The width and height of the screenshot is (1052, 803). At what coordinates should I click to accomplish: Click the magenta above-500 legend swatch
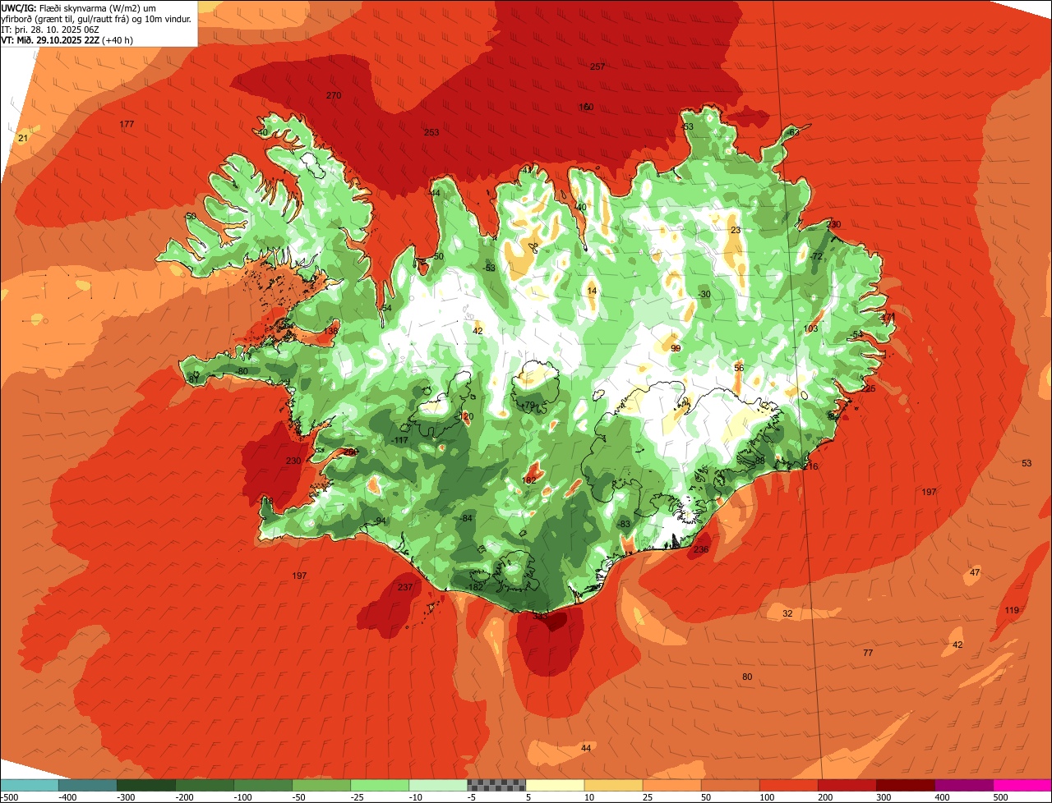(x=1022, y=785)
